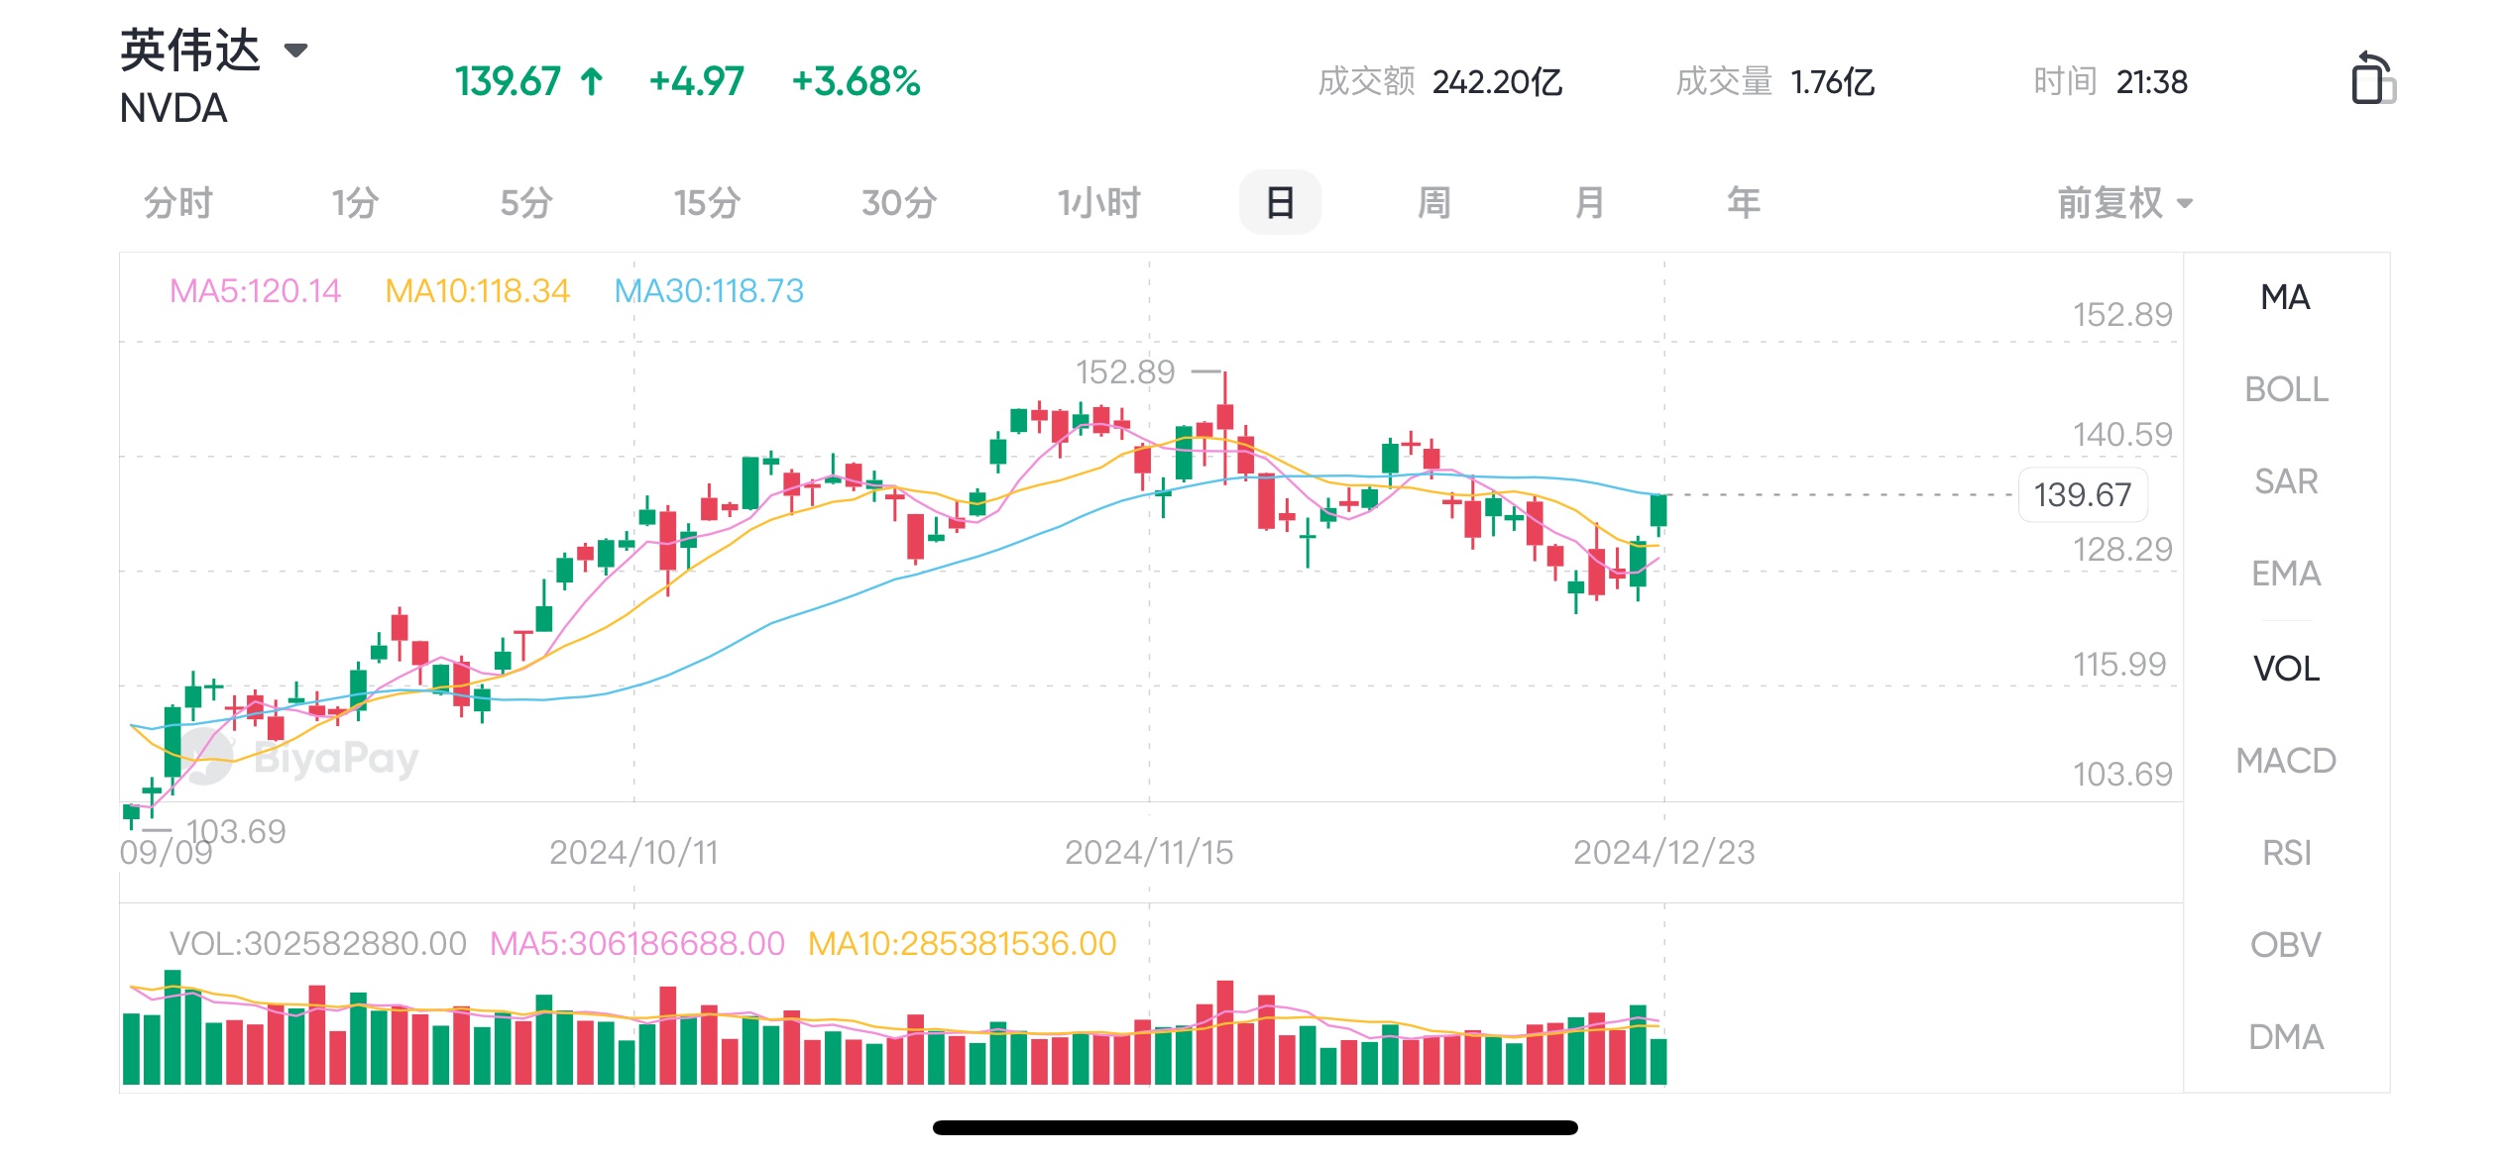Select the 1小时 hourly interval
This screenshot has height=1159, width=2510.
coord(1098,203)
